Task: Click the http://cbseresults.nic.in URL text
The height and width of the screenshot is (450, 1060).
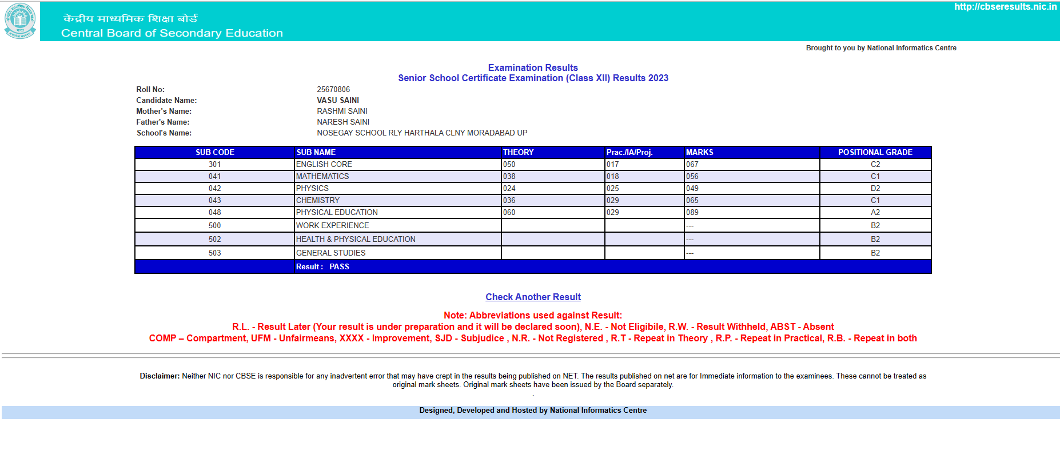Action: coord(1005,7)
